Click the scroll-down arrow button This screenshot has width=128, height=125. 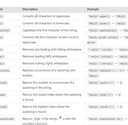tap(60, 117)
